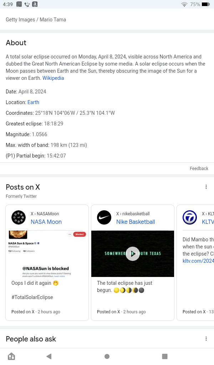Screen dimensions: 214x365
Task: Tap the NASA Moon profile avatar
Action: point(19,217)
